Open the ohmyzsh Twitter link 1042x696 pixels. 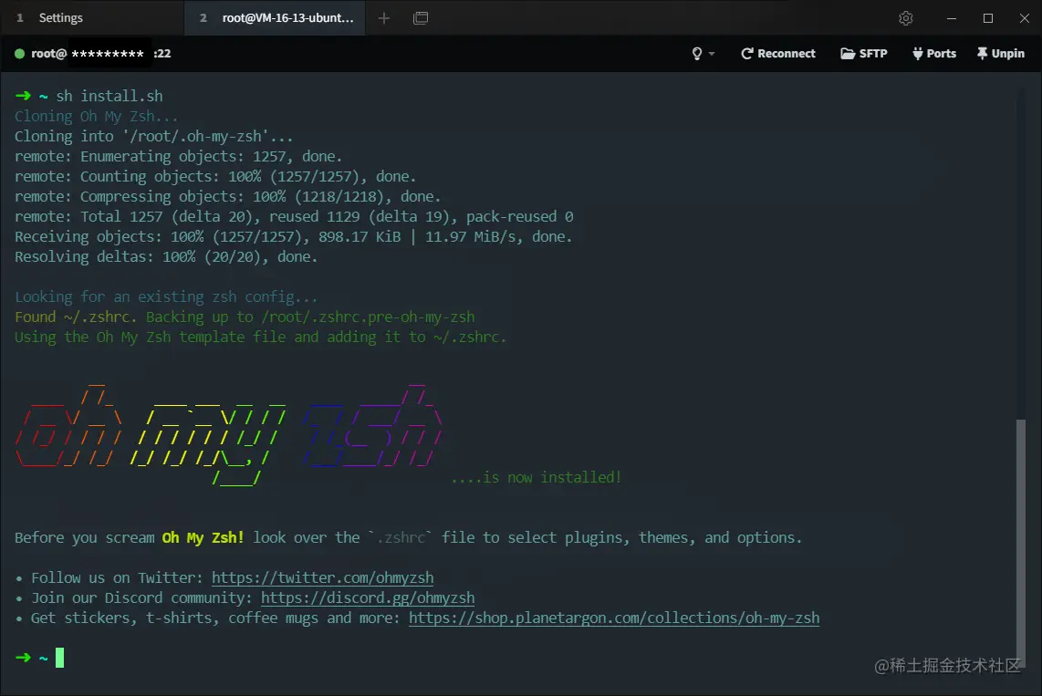click(x=323, y=577)
